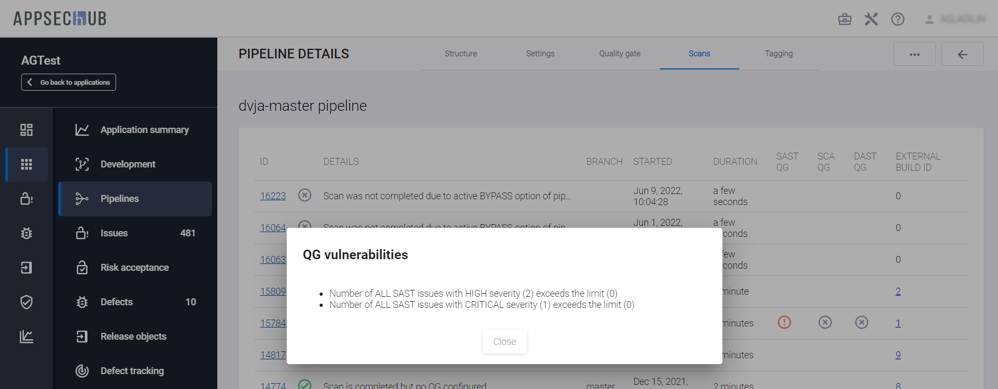
Task: Click the help question mark icon
Action: pyautogui.click(x=897, y=20)
